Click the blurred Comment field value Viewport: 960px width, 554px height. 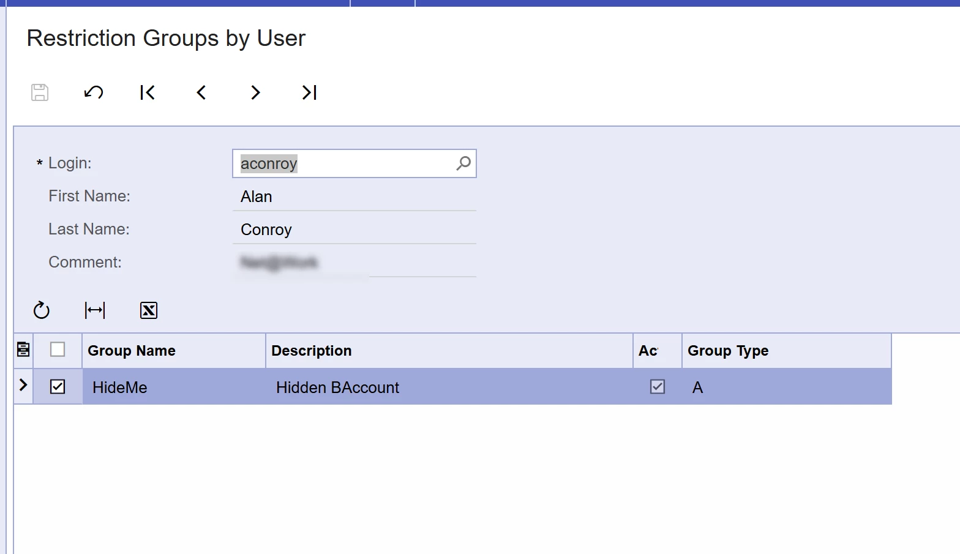click(x=279, y=263)
